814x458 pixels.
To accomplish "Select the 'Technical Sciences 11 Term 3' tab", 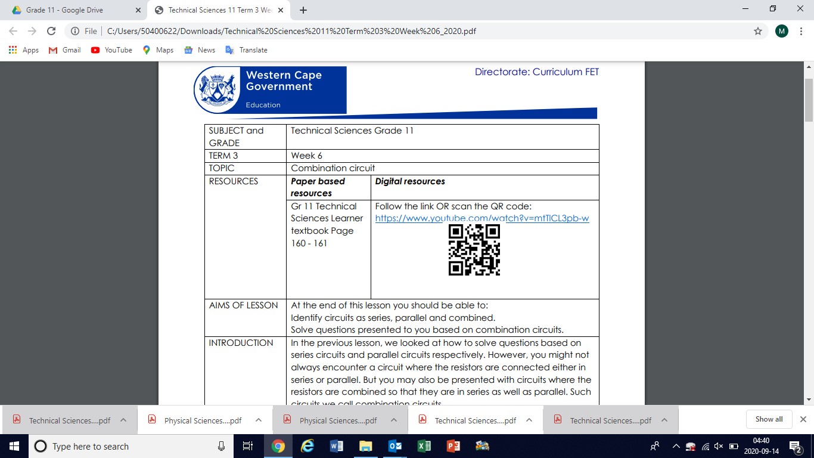I will tap(218, 10).
